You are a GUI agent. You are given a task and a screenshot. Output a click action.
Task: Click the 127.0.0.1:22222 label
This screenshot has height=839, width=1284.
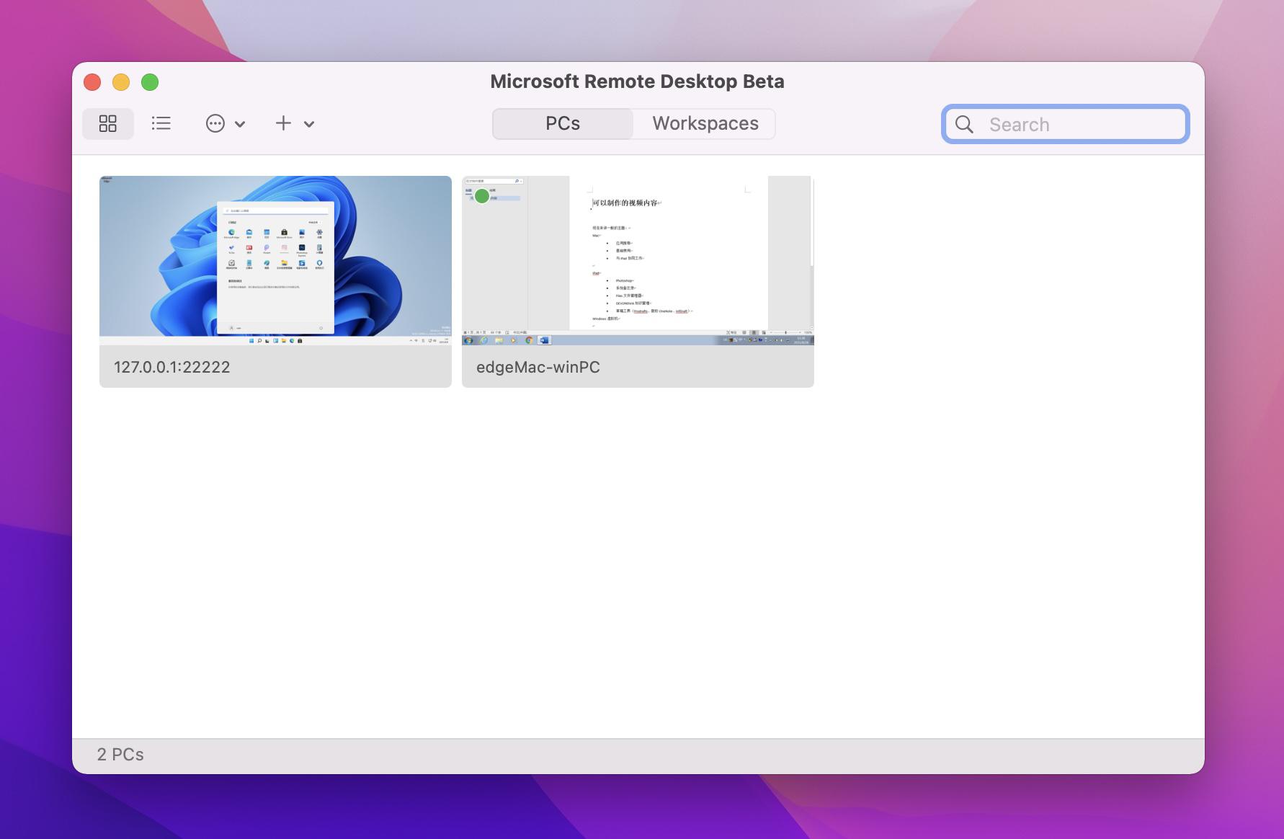coord(172,367)
